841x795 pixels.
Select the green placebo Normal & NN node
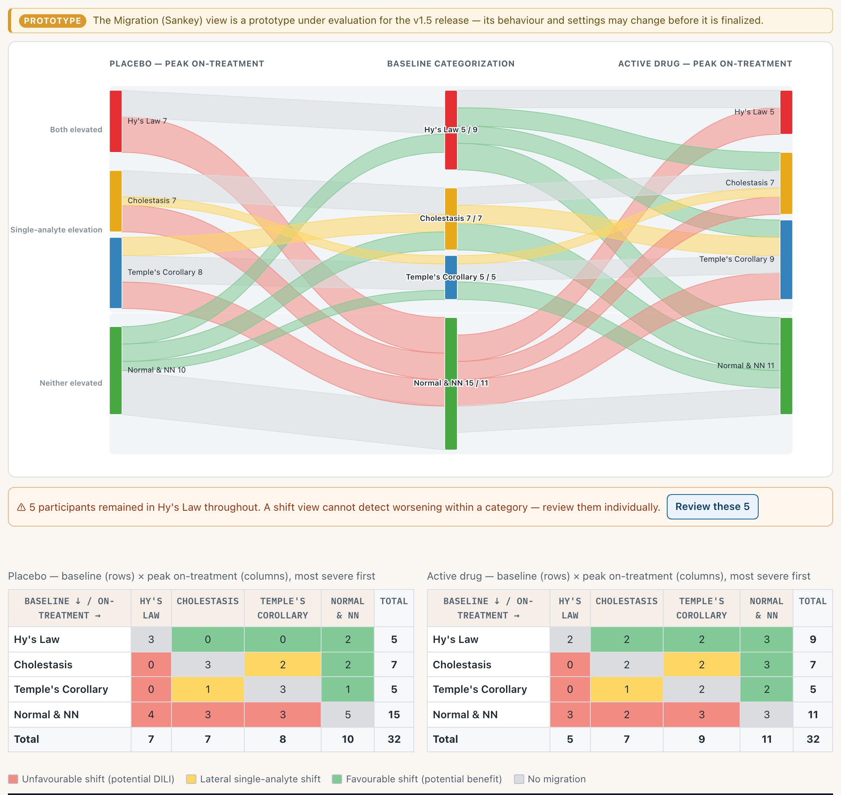[x=116, y=370]
